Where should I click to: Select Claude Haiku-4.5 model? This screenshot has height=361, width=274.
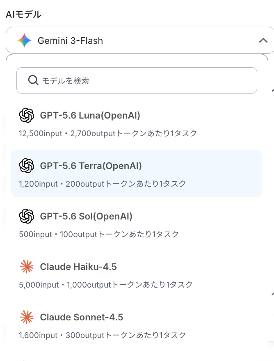(137, 275)
